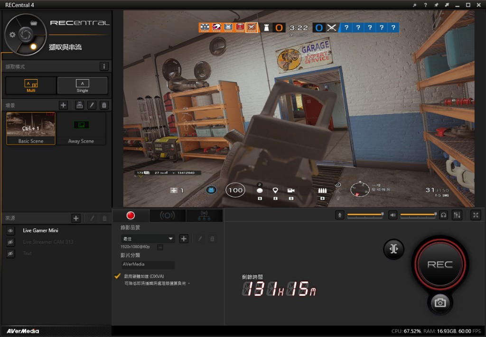Switch to the live stream tab
Screen dimensions: 486x337
pos(168,215)
